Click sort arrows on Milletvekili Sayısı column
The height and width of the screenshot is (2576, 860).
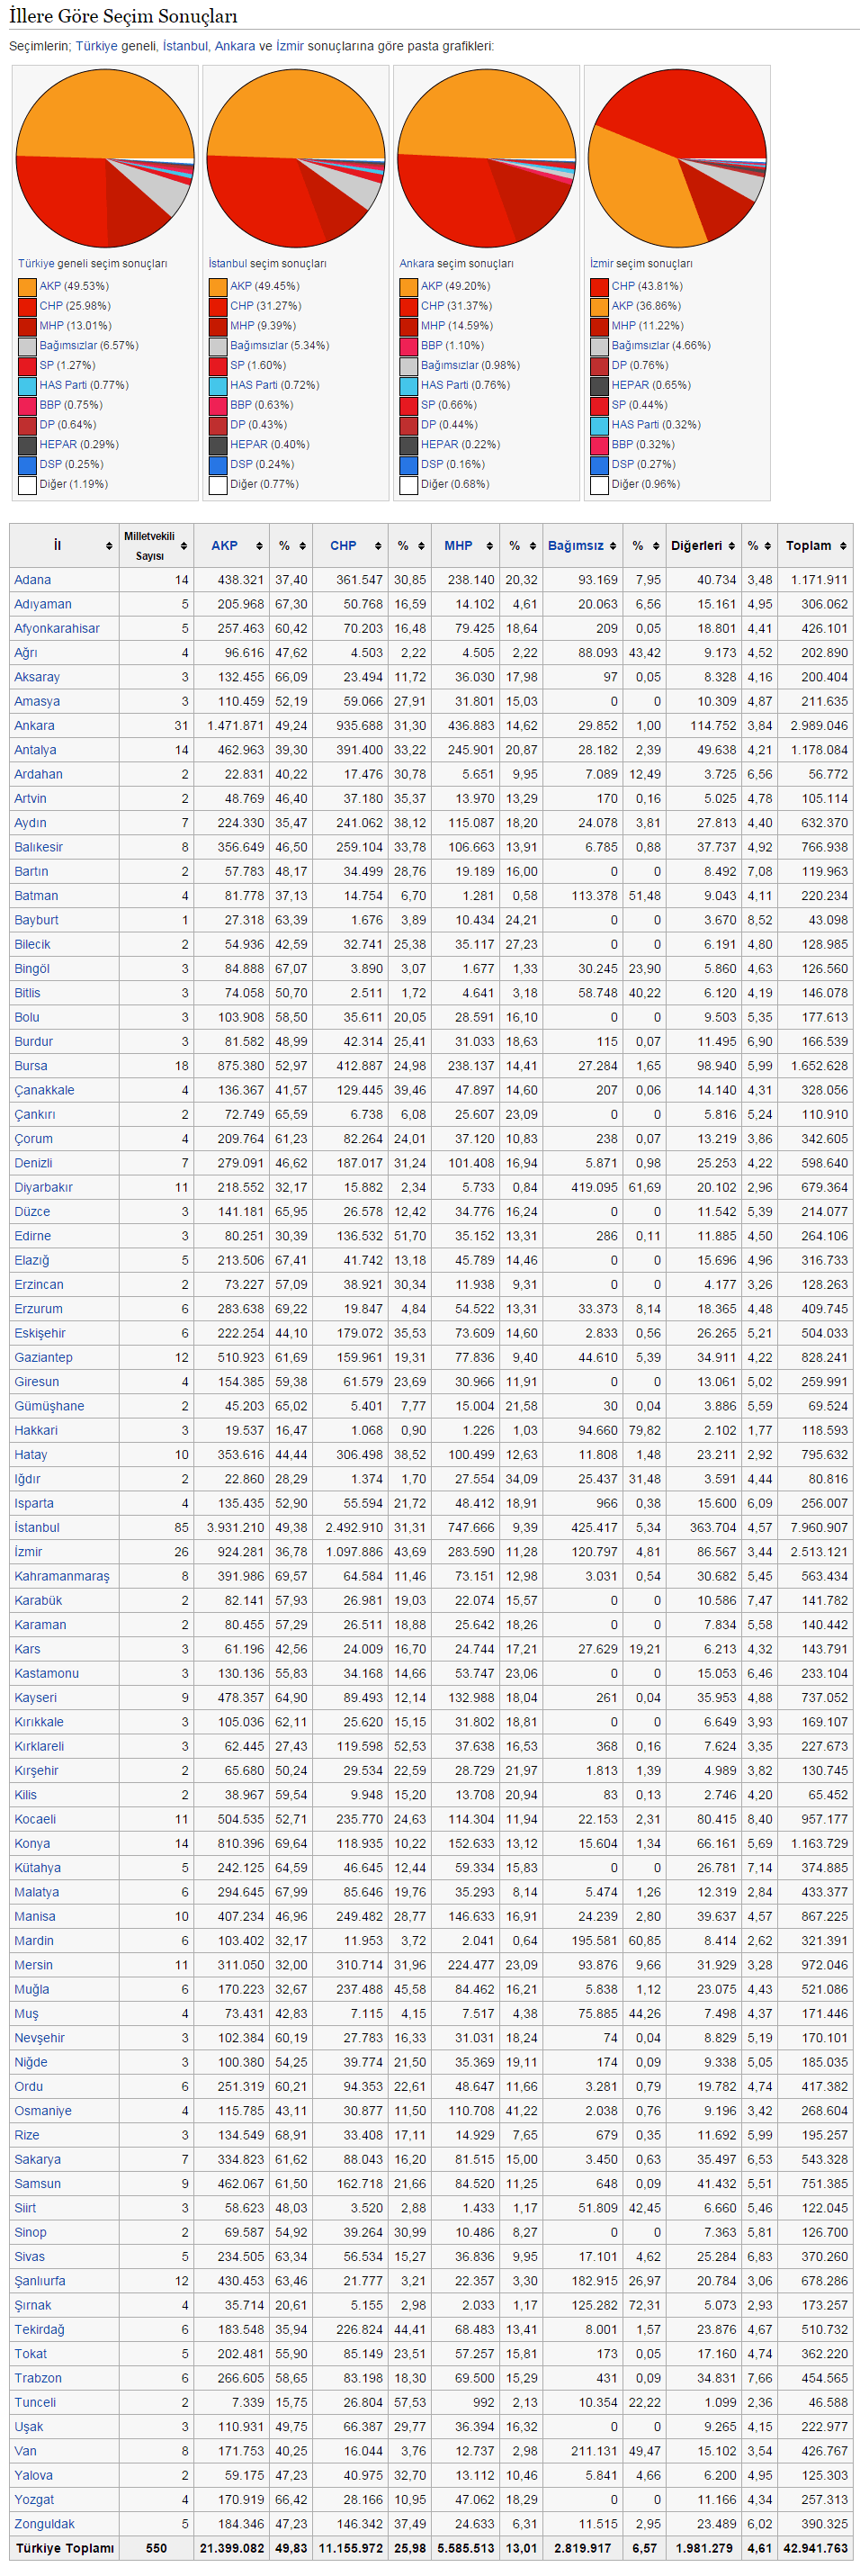(x=183, y=546)
